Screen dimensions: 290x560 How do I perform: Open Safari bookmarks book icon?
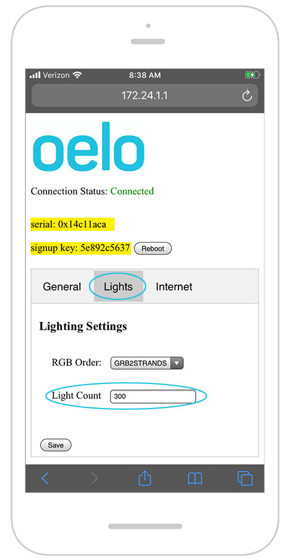(x=195, y=478)
